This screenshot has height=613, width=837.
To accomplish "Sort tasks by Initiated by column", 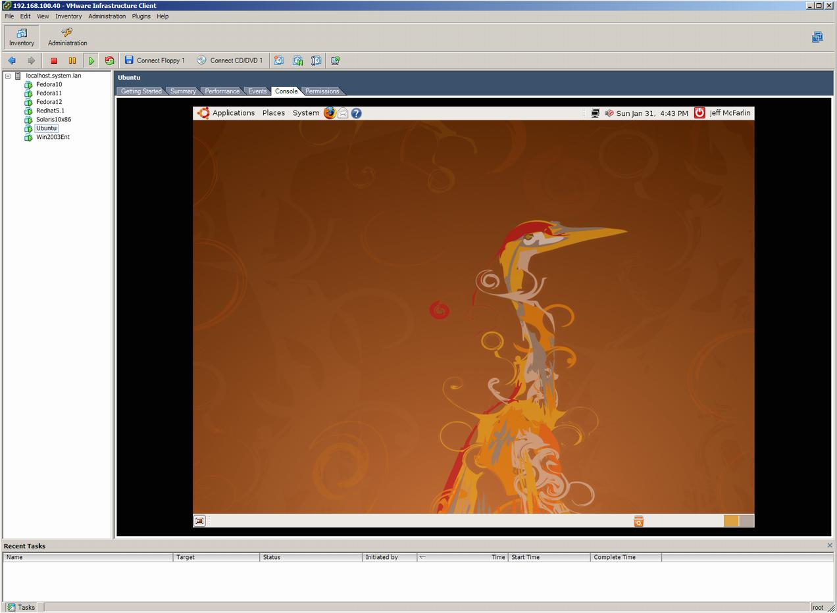I will click(390, 557).
